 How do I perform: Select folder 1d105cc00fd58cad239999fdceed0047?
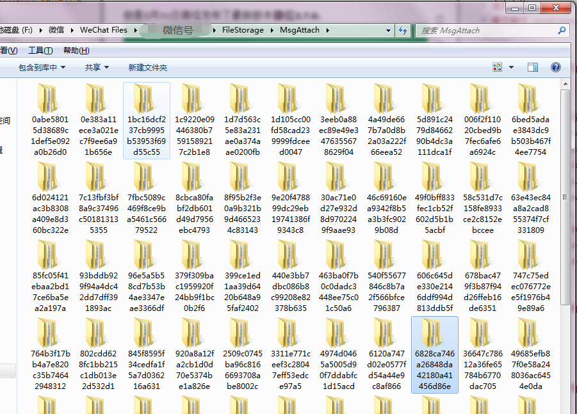[291, 120]
